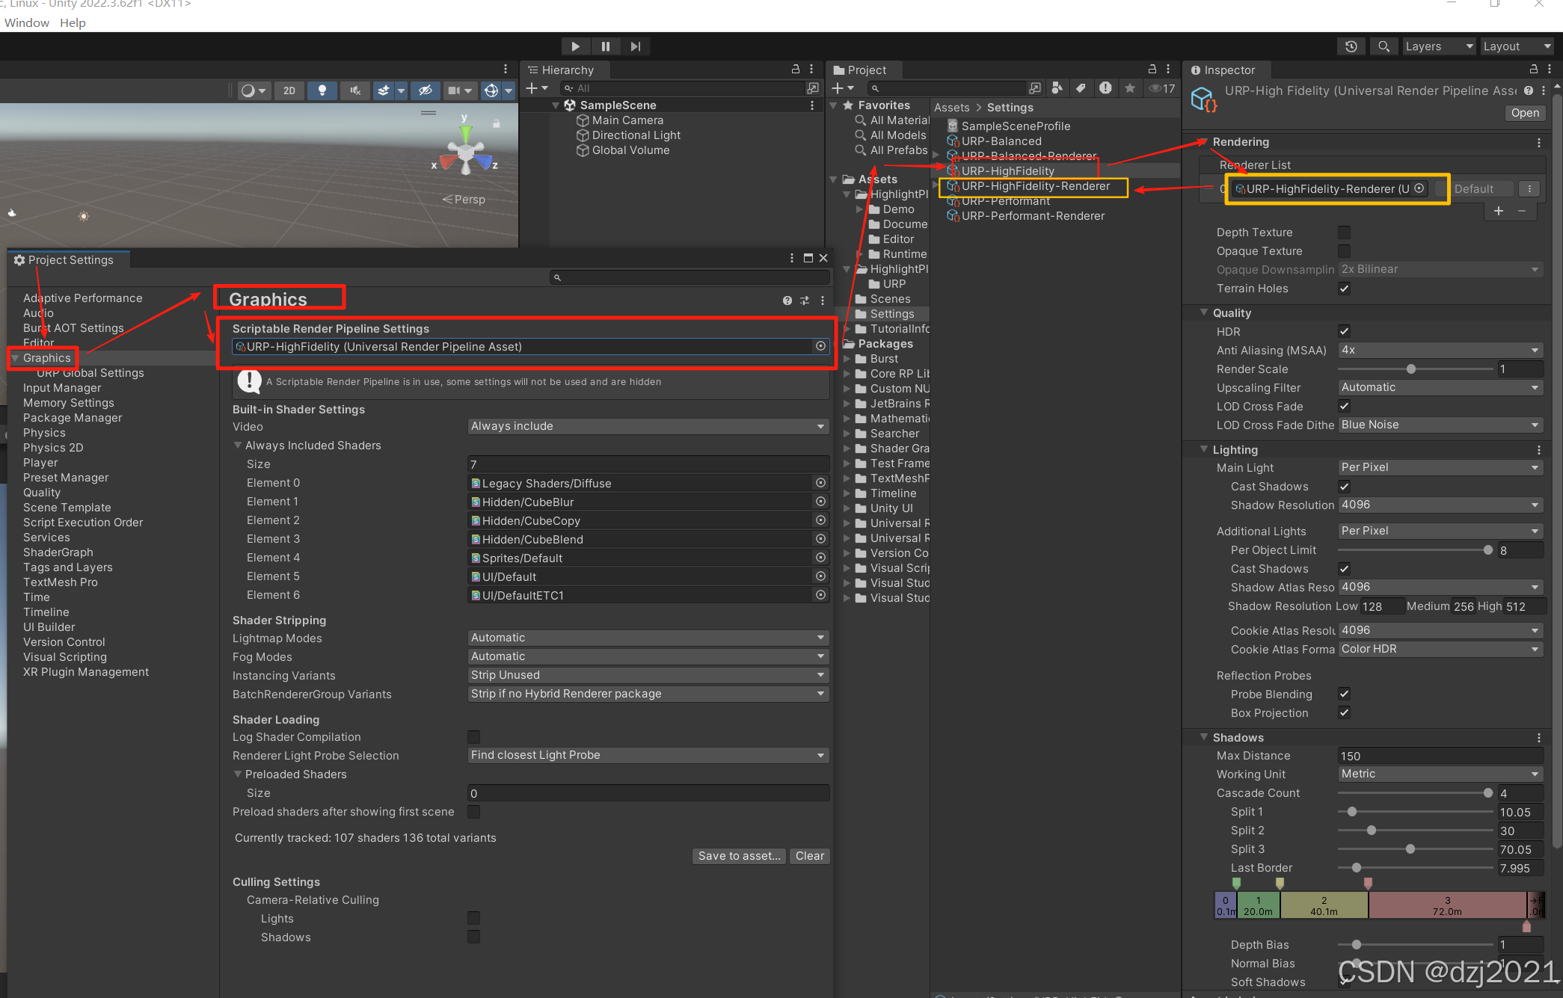Enable Log Shader Compilation checkbox
Screen dimensions: 1563x998
tap(473, 737)
